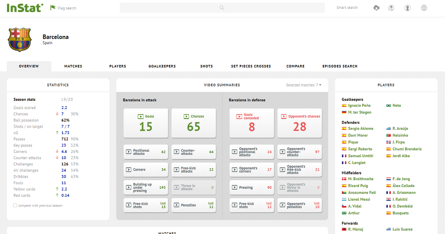The height and width of the screenshot is (234, 445).
Task: Open Opponent's corners tile
Action: [252, 170]
